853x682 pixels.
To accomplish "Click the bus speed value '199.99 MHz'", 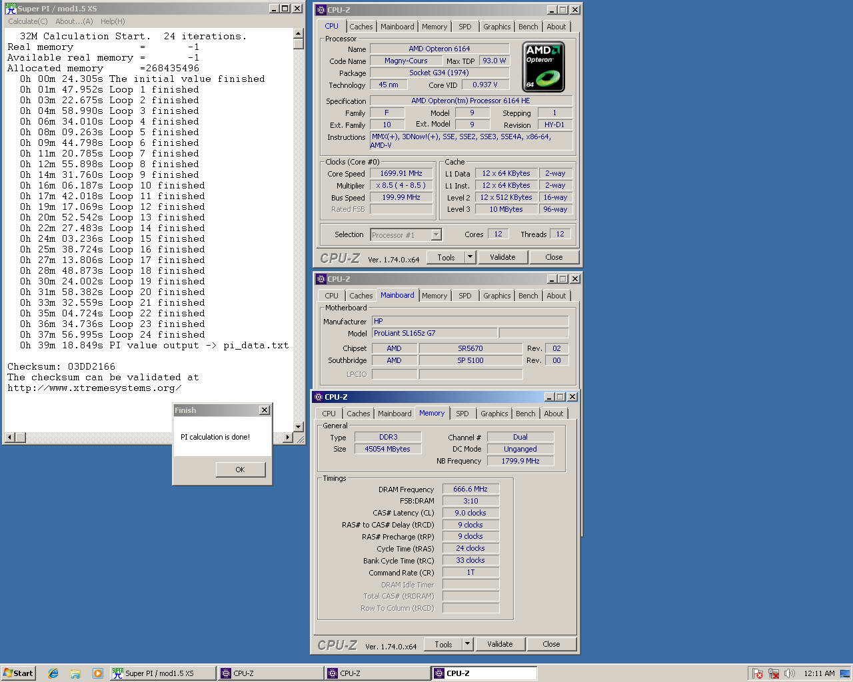I will coord(401,197).
